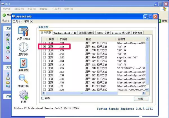Click the list scroll down arrow
Image resolution: width=169 pixels, height=118 pixels.
click(147, 90)
